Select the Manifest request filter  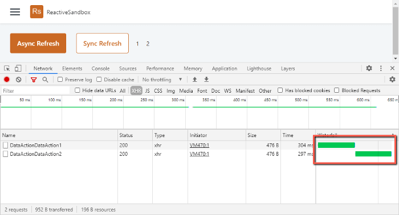coord(245,90)
